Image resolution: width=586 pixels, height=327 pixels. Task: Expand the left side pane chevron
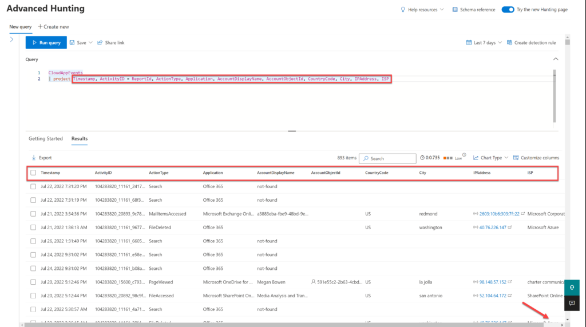coord(11,39)
